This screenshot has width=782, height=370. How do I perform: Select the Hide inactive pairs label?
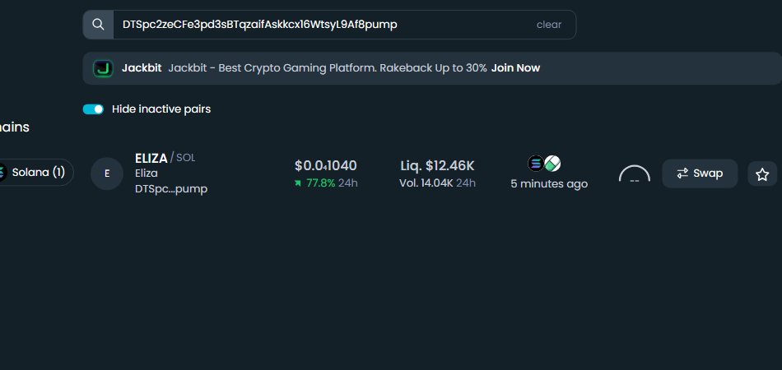[161, 109]
